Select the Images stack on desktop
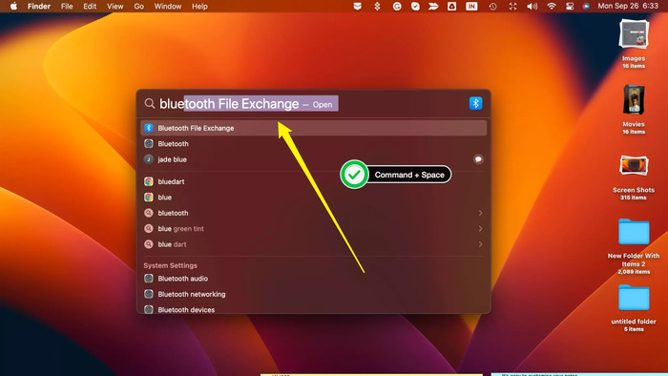Viewport: 668px width, 376px height. (x=634, y=43)
